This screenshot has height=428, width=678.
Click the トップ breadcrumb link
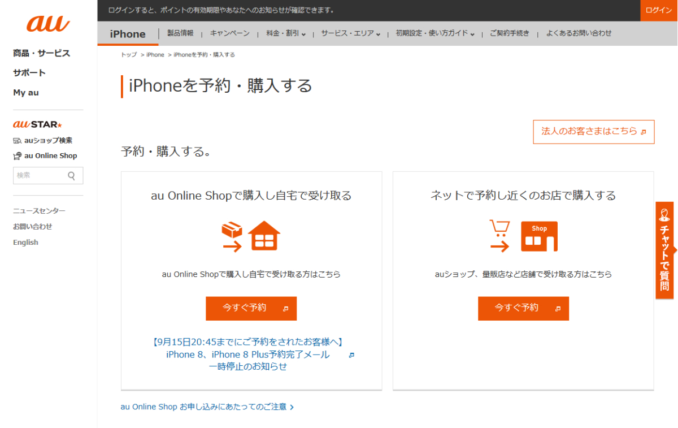pyautogui.click(x=129, y=55)
